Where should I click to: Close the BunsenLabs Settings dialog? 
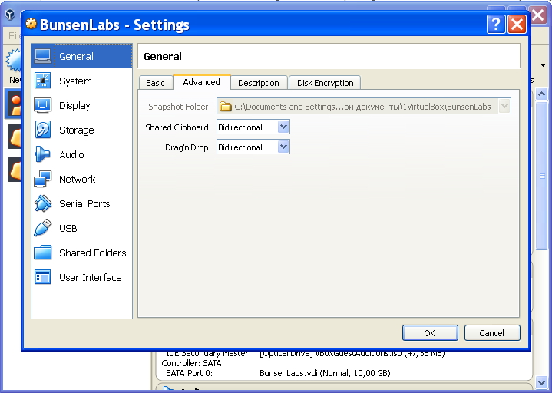[517, 25]
